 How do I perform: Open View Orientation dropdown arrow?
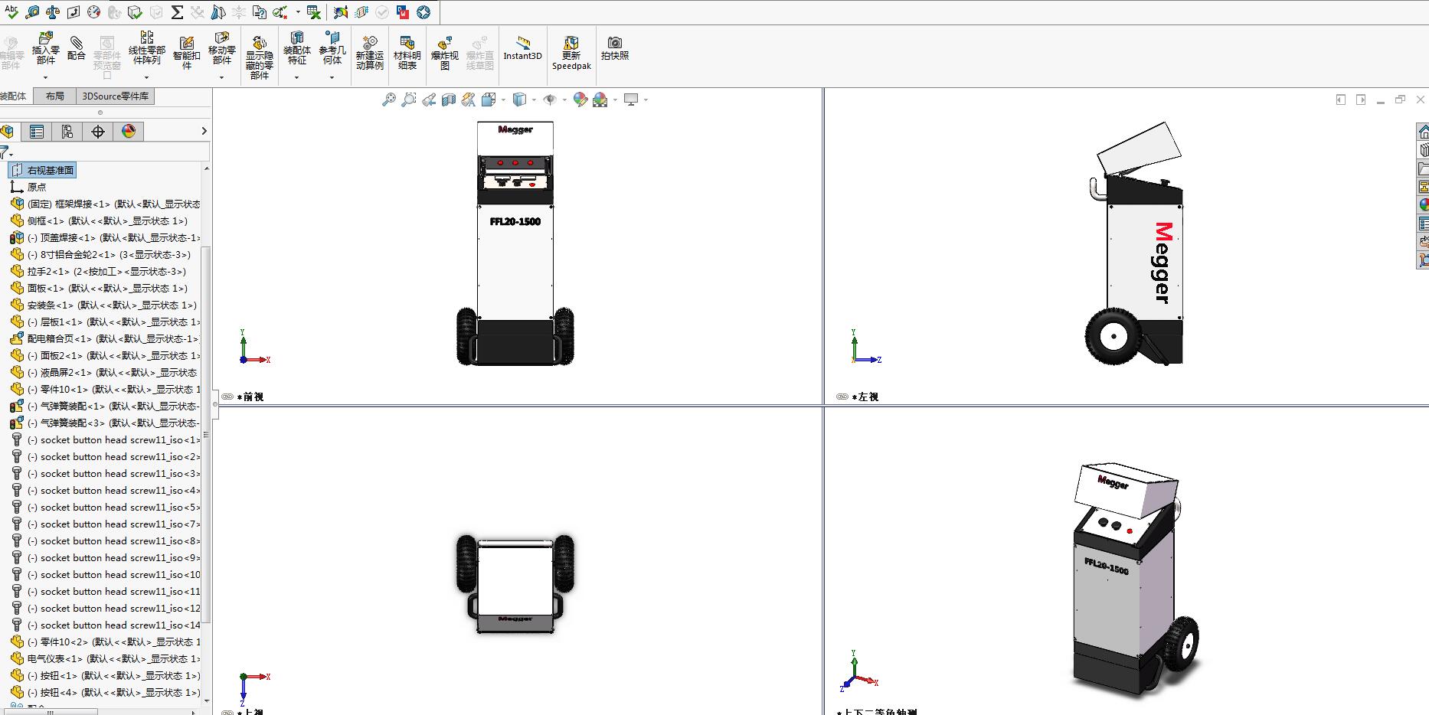(x=503, y=100)
